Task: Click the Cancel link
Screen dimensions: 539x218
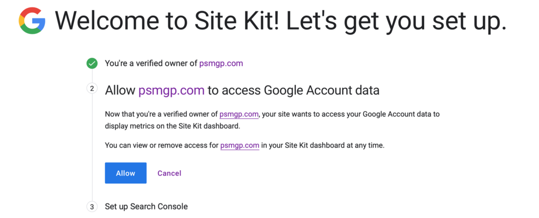Action: pos(169,173)
